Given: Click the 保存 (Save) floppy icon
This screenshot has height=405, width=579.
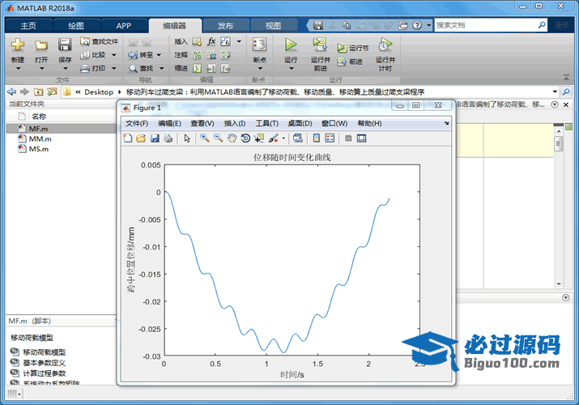Looking at the screenshot, I should click(x=65, y=45).
